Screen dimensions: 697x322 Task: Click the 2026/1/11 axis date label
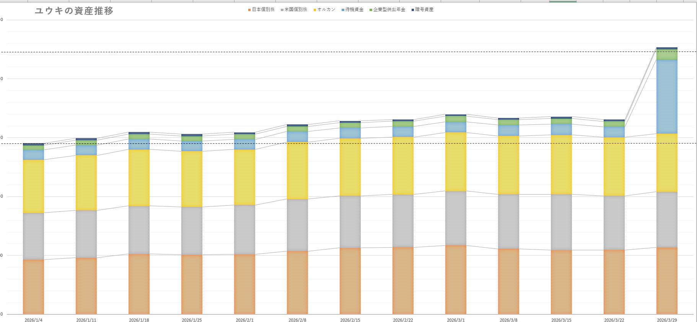[x=86, y=320]
